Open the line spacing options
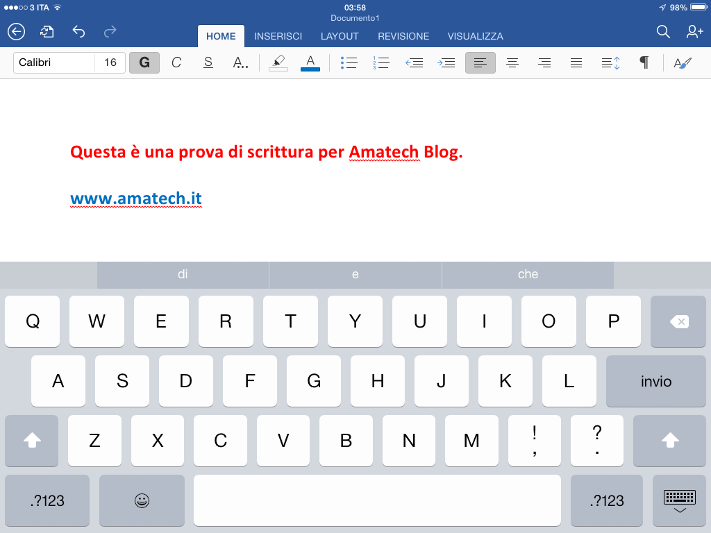The width and height of the screenshot is (711, 533). [x=610, y=62]
